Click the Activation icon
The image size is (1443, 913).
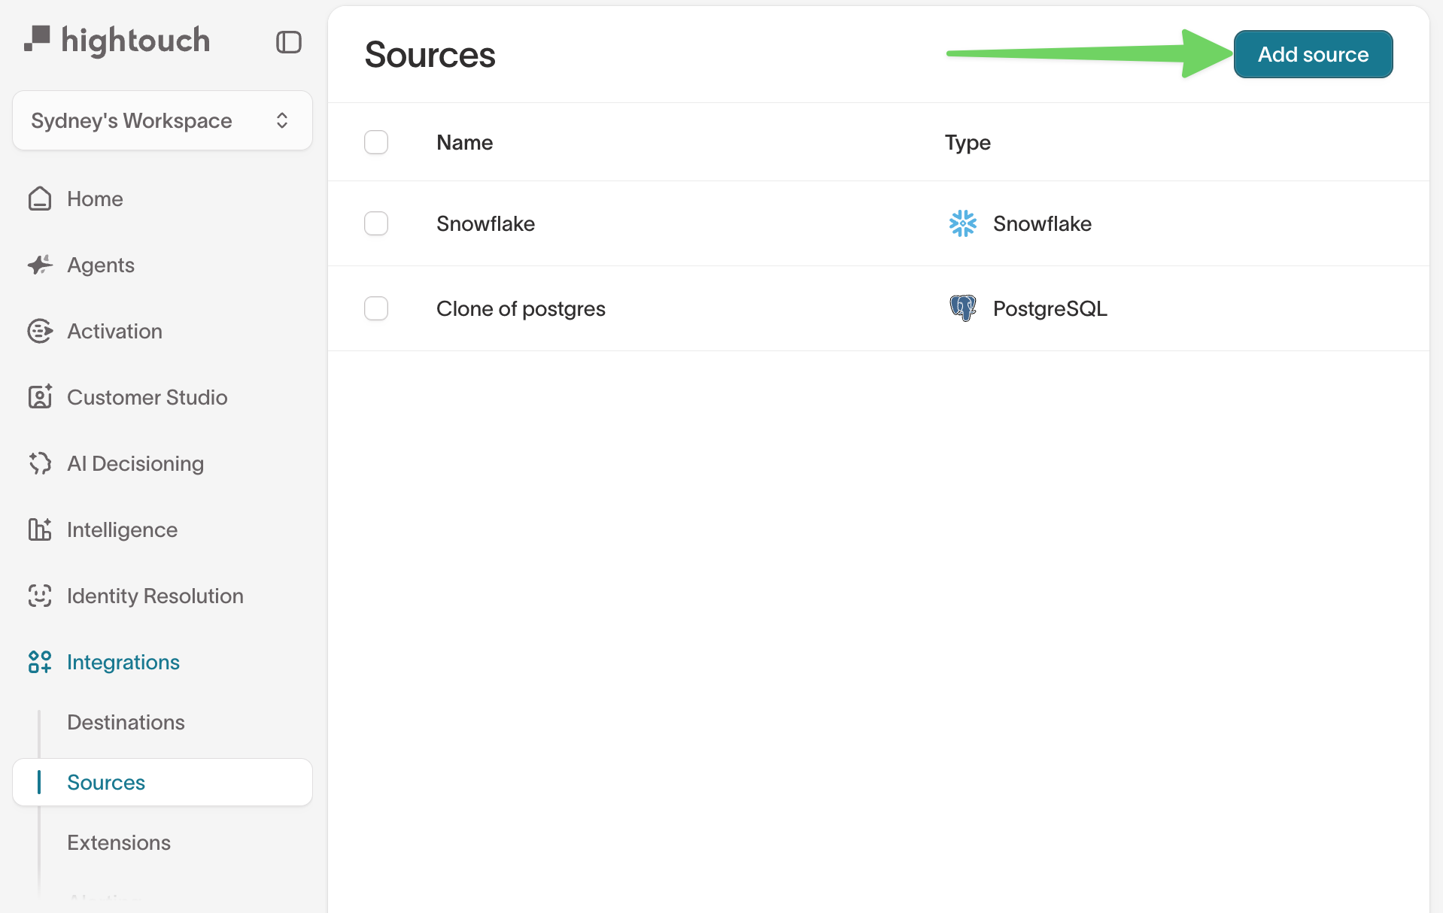(x=40, y=331)
